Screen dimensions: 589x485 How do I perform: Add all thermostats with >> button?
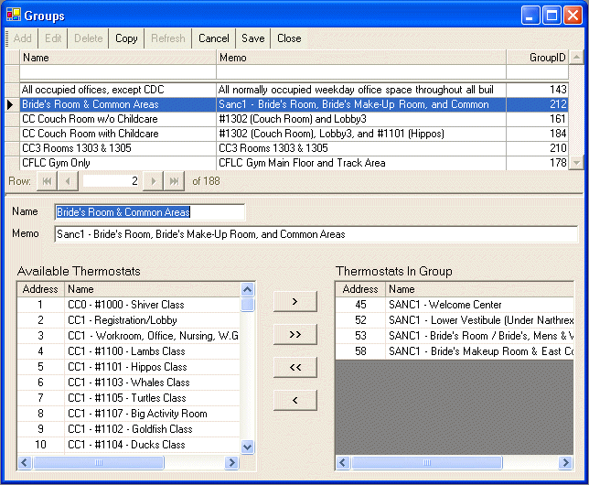294,334
